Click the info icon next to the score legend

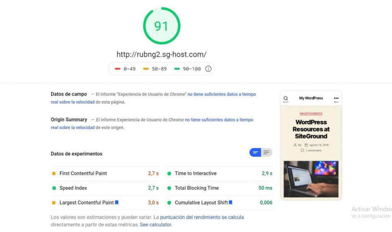coord(208,69)
